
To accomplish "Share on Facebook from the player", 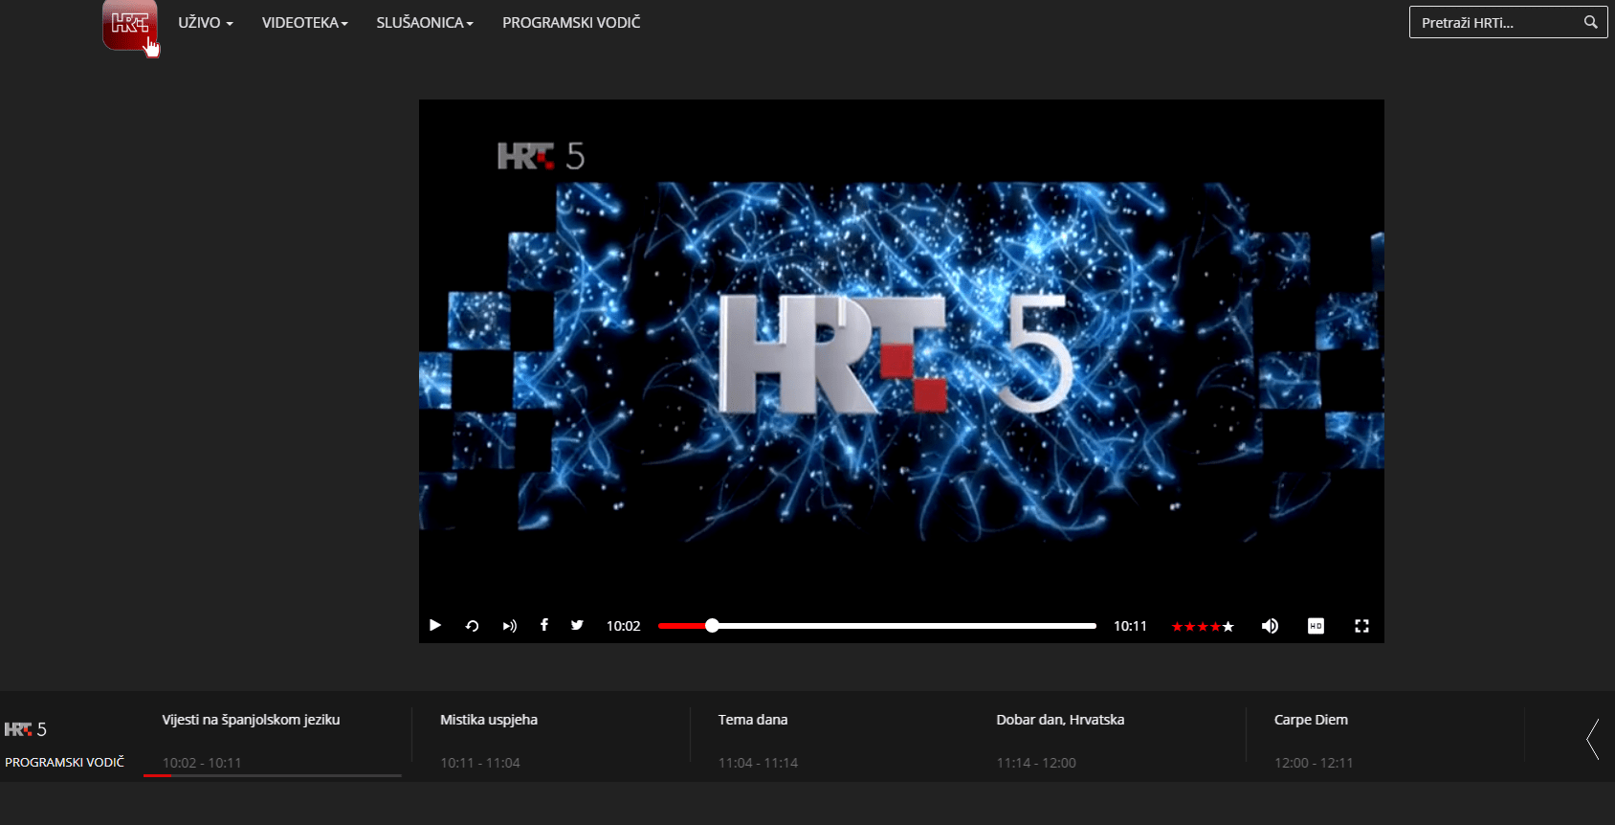I will click(543, 625).
